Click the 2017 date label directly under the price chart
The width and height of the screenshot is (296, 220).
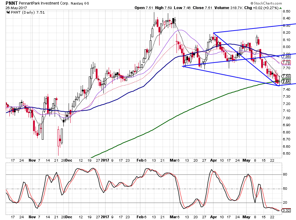click(105, 160)
